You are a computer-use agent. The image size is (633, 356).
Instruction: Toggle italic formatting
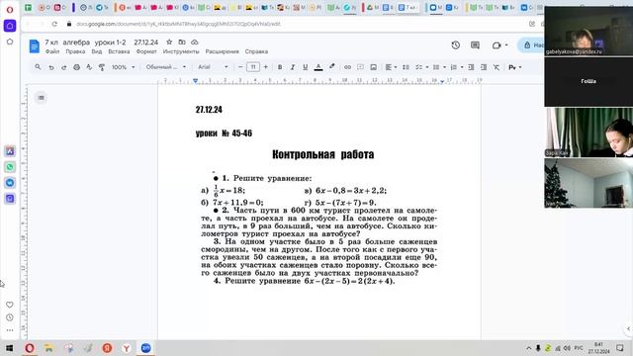[x=293, y=67]
